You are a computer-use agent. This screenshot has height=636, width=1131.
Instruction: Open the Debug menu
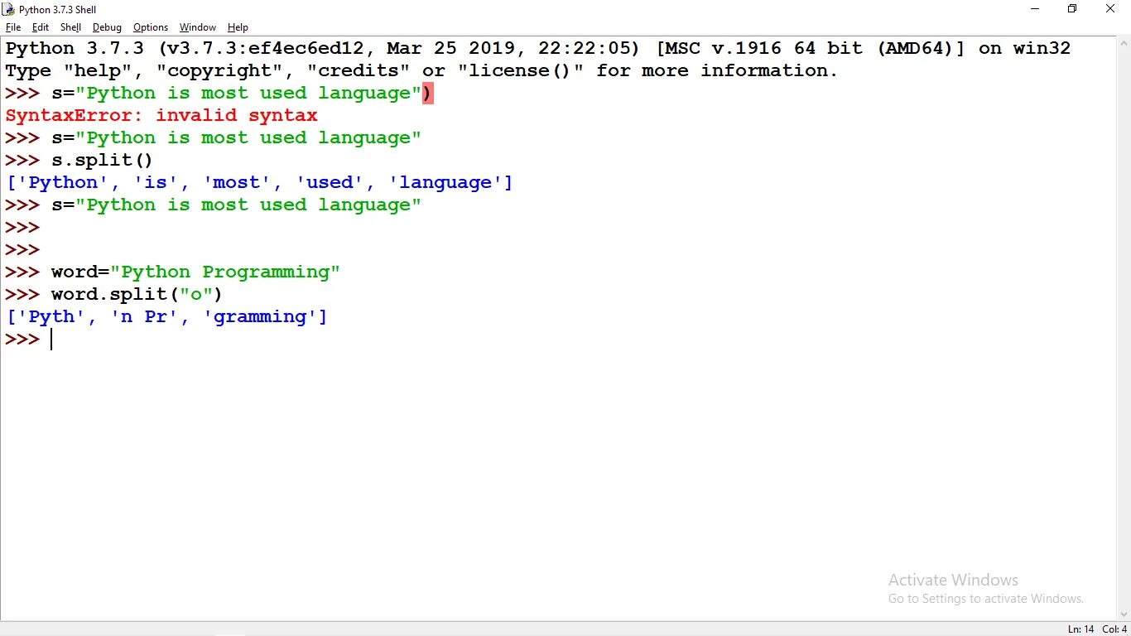click(107, 27)
